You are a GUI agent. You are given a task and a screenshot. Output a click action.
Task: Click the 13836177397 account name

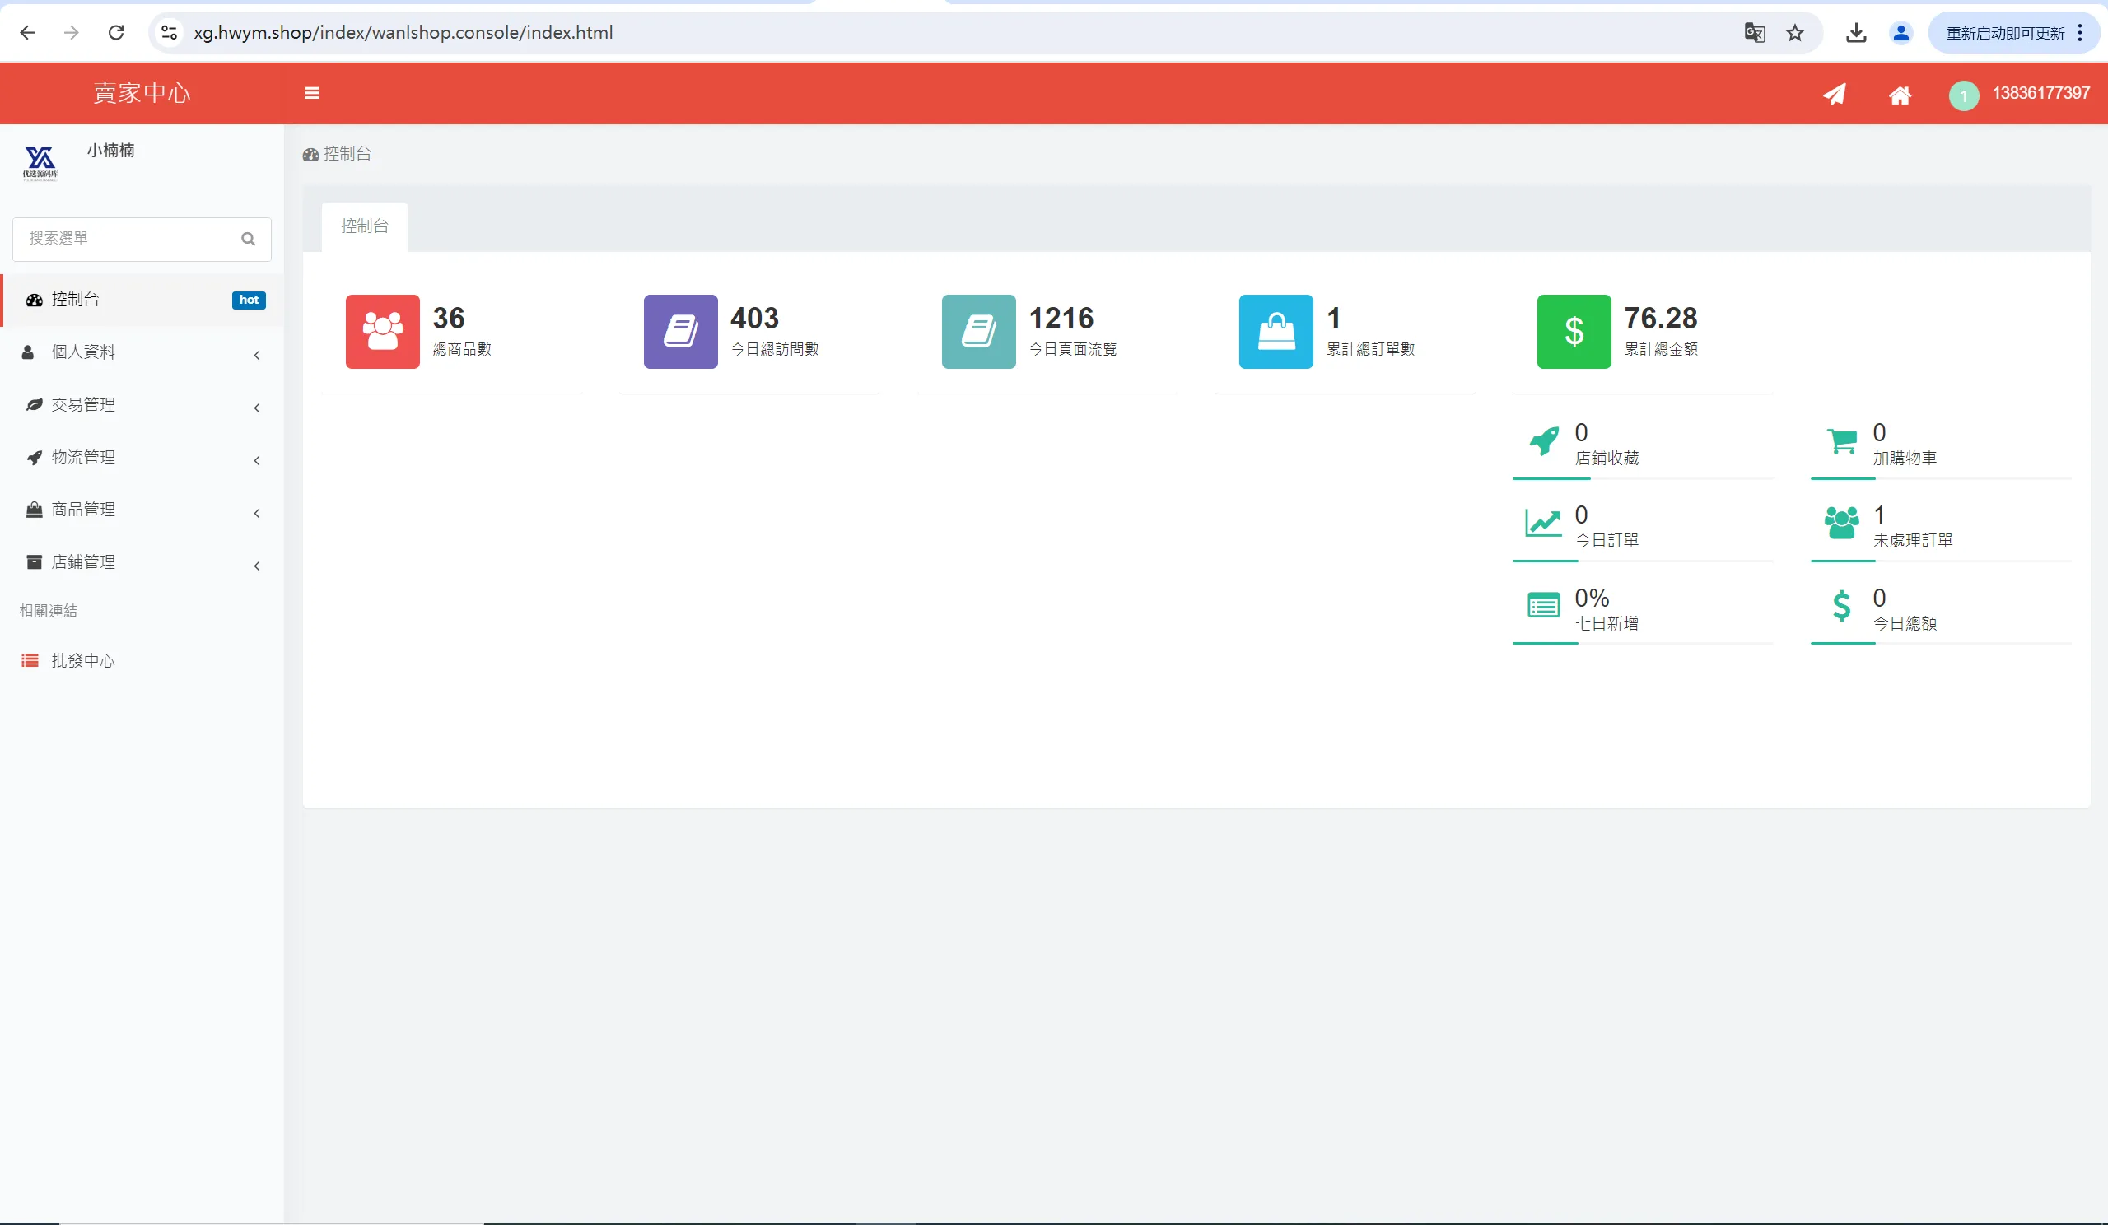(x=2040, y=94)
